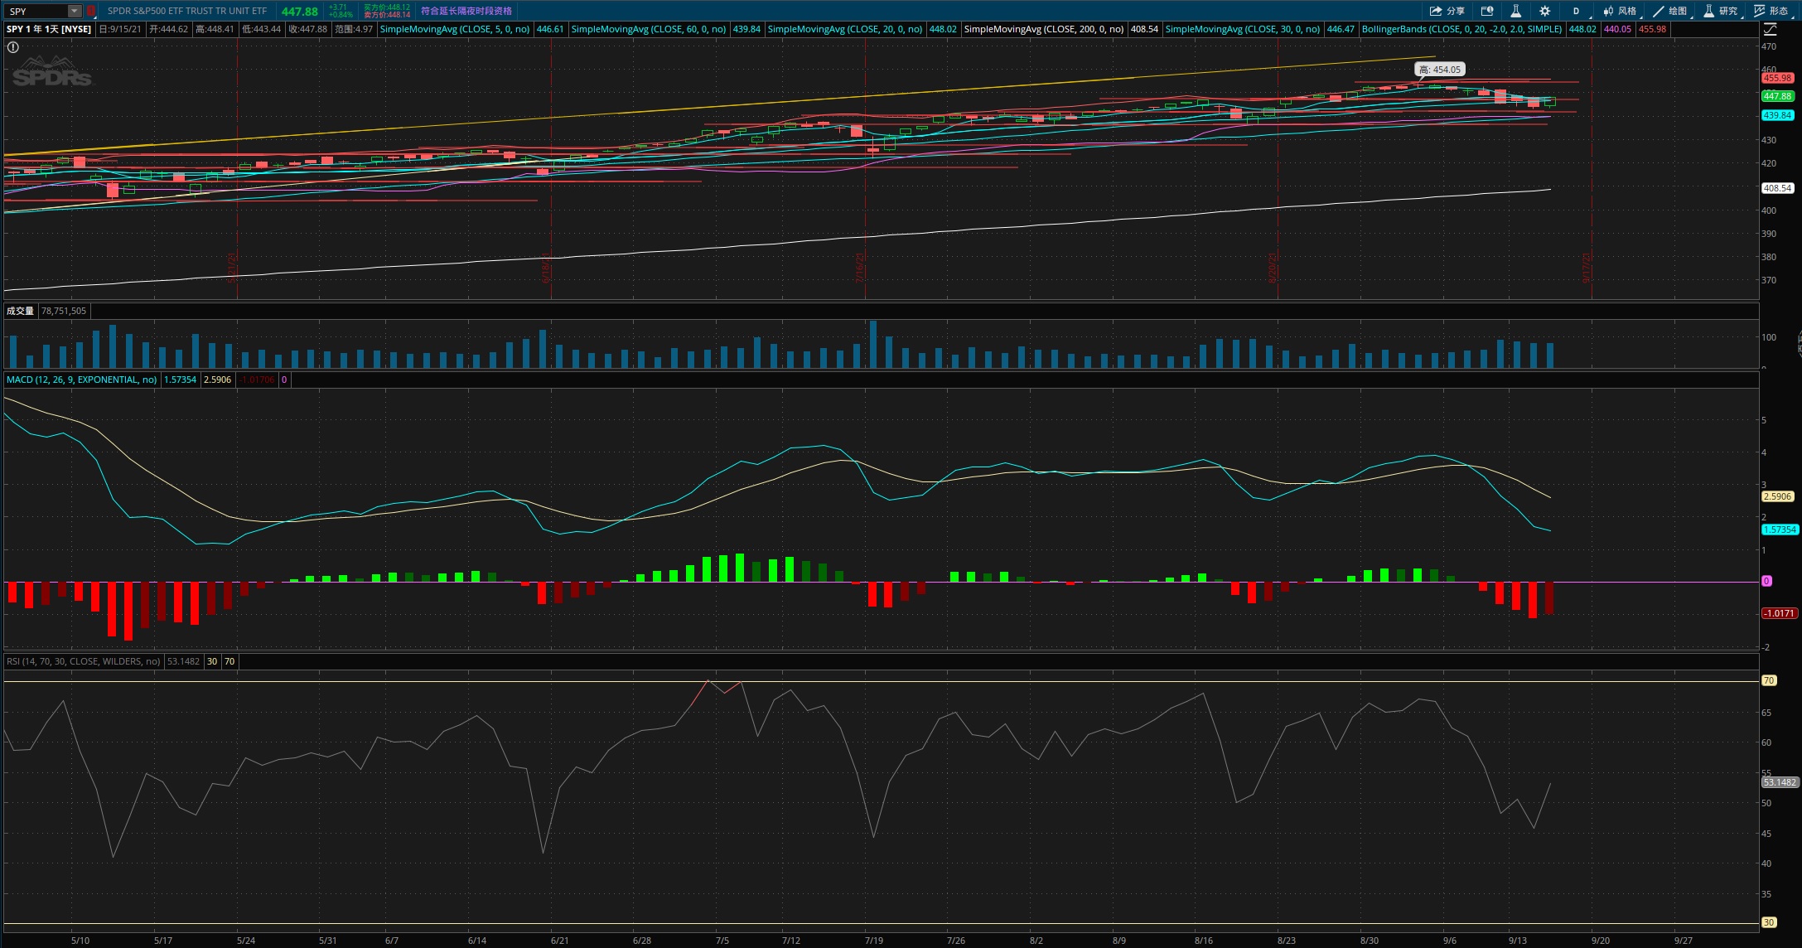Click SimpleMovingAvg (CLOSE, 5, 0, no) label
Screen dimensions: 1802x948
coord(455,29)
